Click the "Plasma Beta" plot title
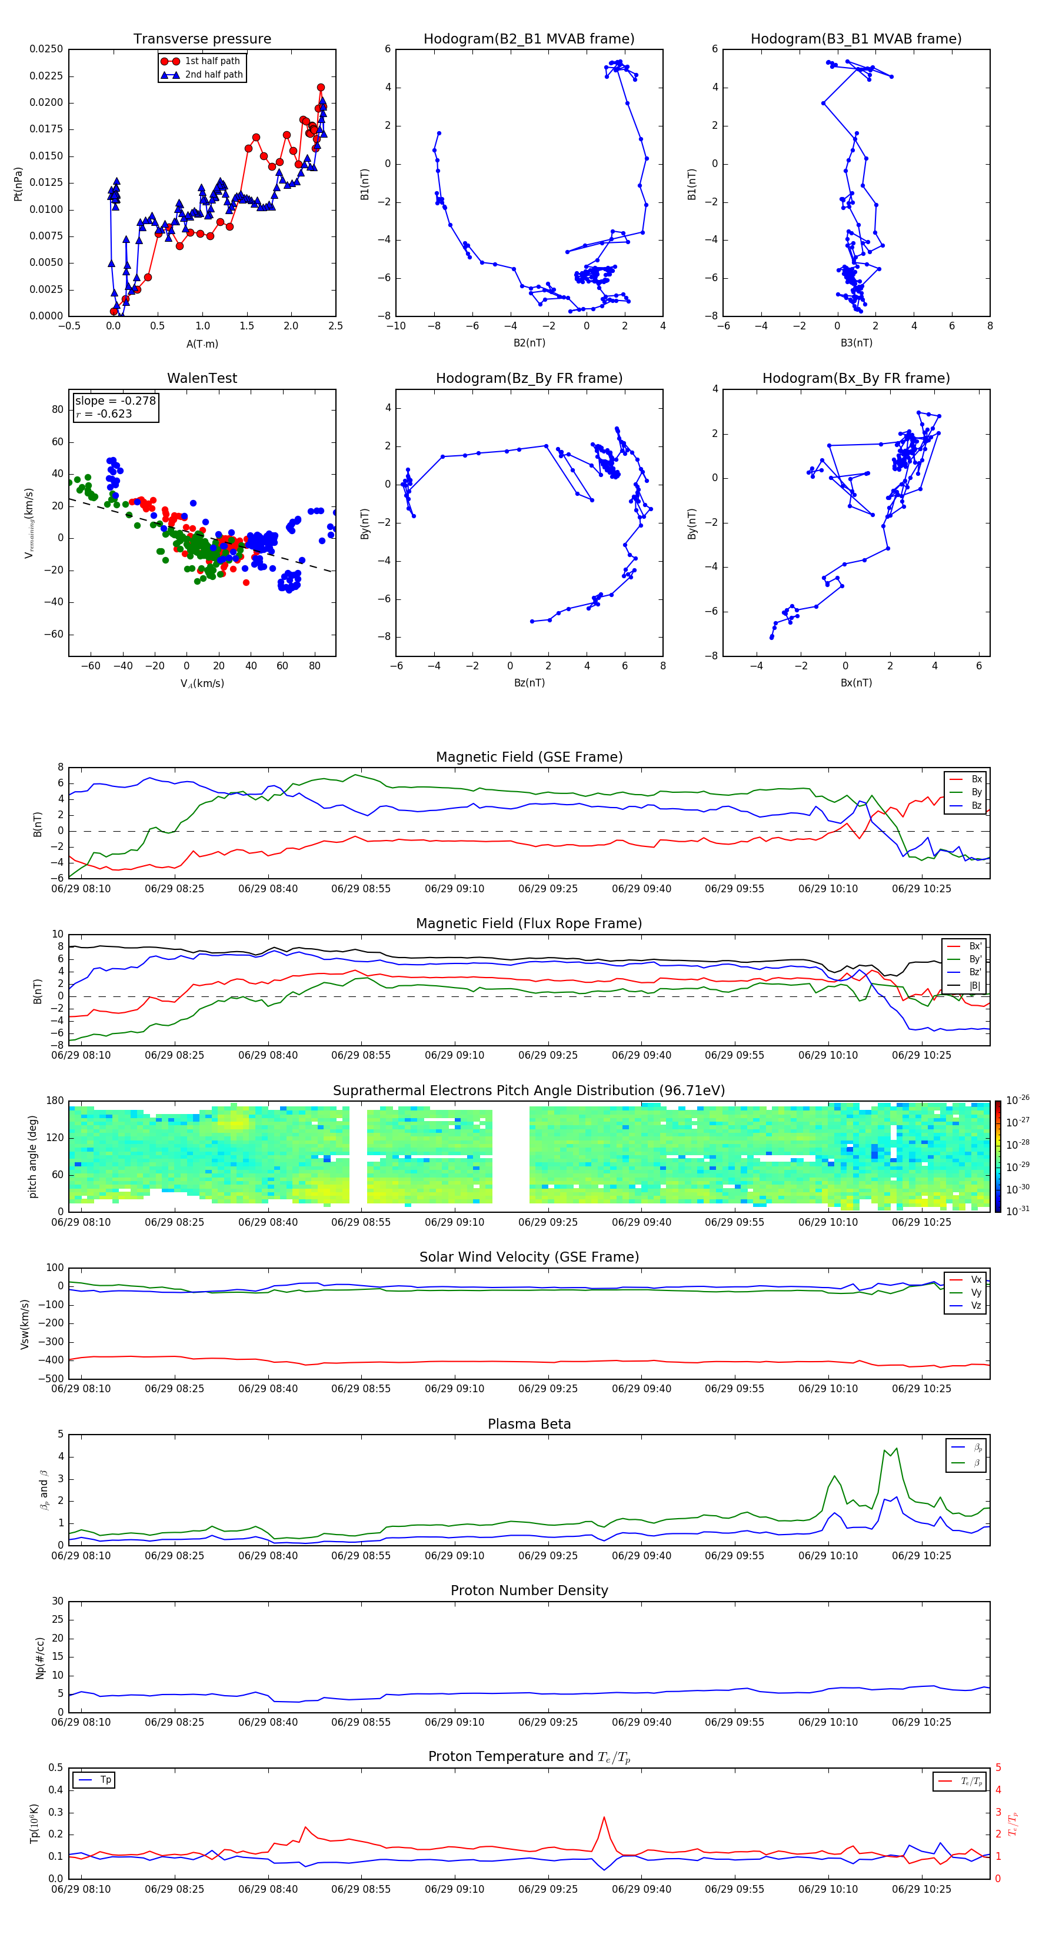This screenshot has width=1059, height=1941. pyautogui.click(x=529, y=1425)
